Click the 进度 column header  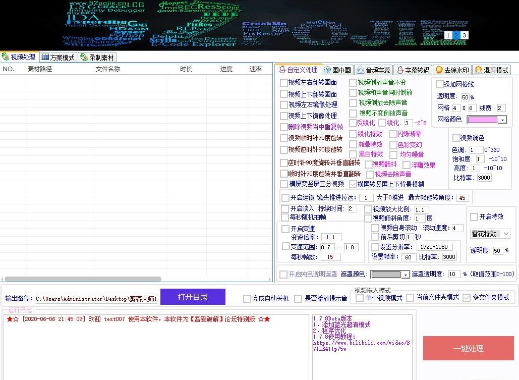coord(226,69)
